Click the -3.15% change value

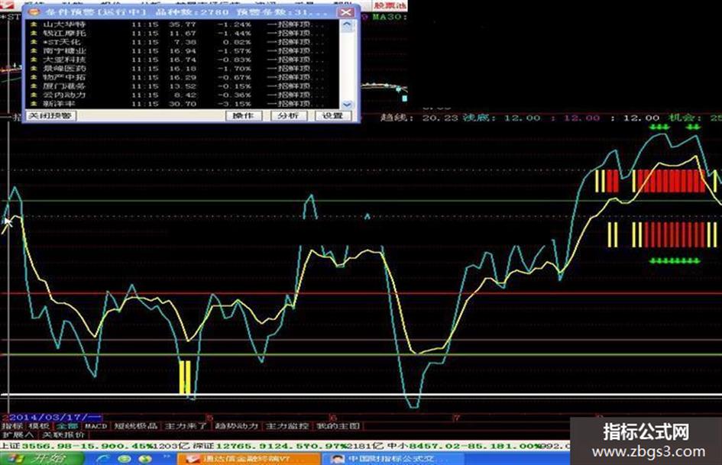point(234,104)
